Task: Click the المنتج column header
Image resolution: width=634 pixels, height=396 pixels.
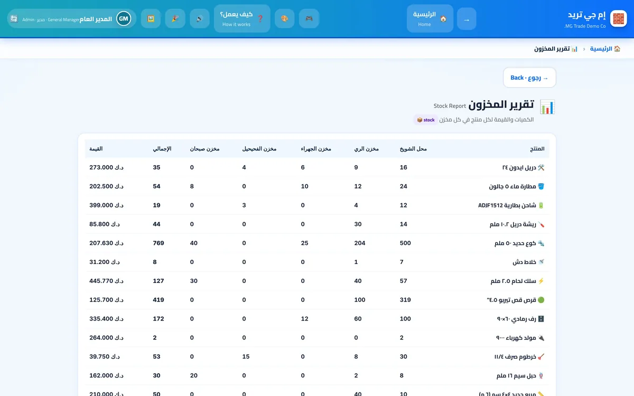Action: coord(537,149)
